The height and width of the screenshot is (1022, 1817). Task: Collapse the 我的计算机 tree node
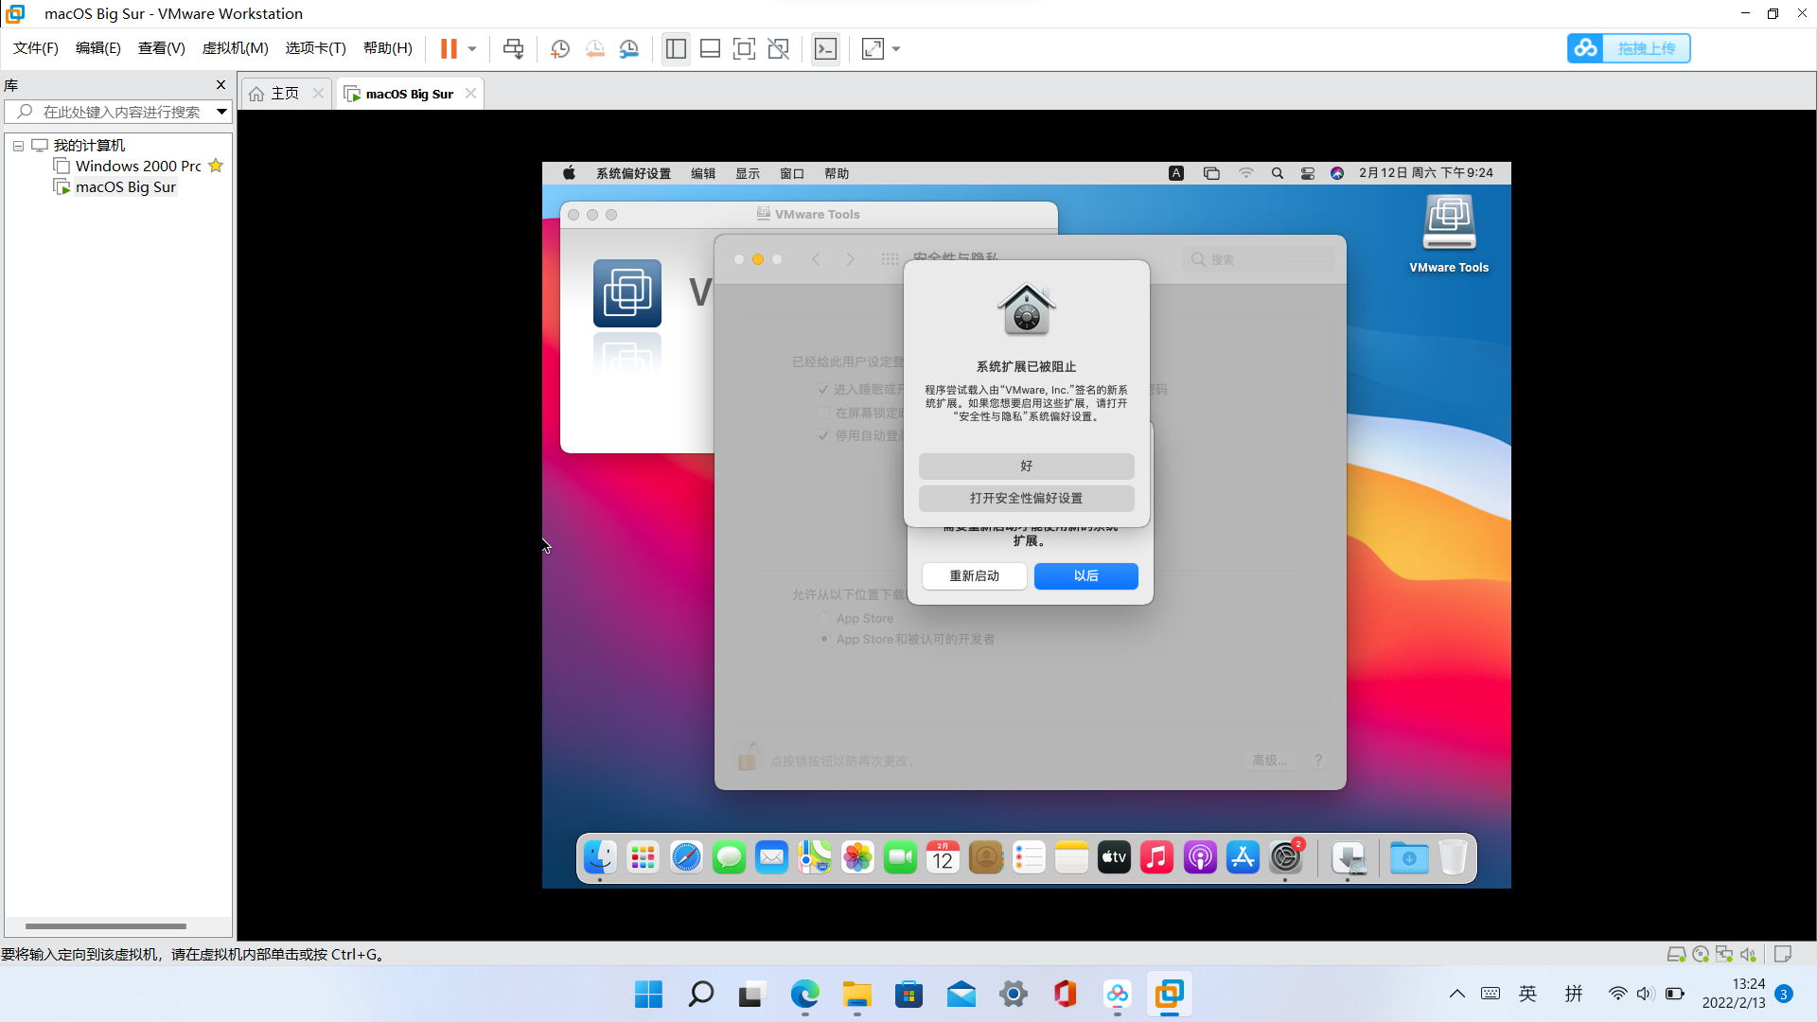click(18, 146)
